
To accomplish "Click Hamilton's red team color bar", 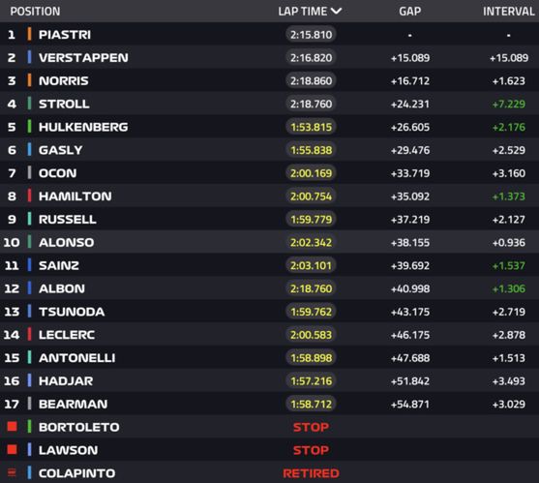I will click(29, 196).
